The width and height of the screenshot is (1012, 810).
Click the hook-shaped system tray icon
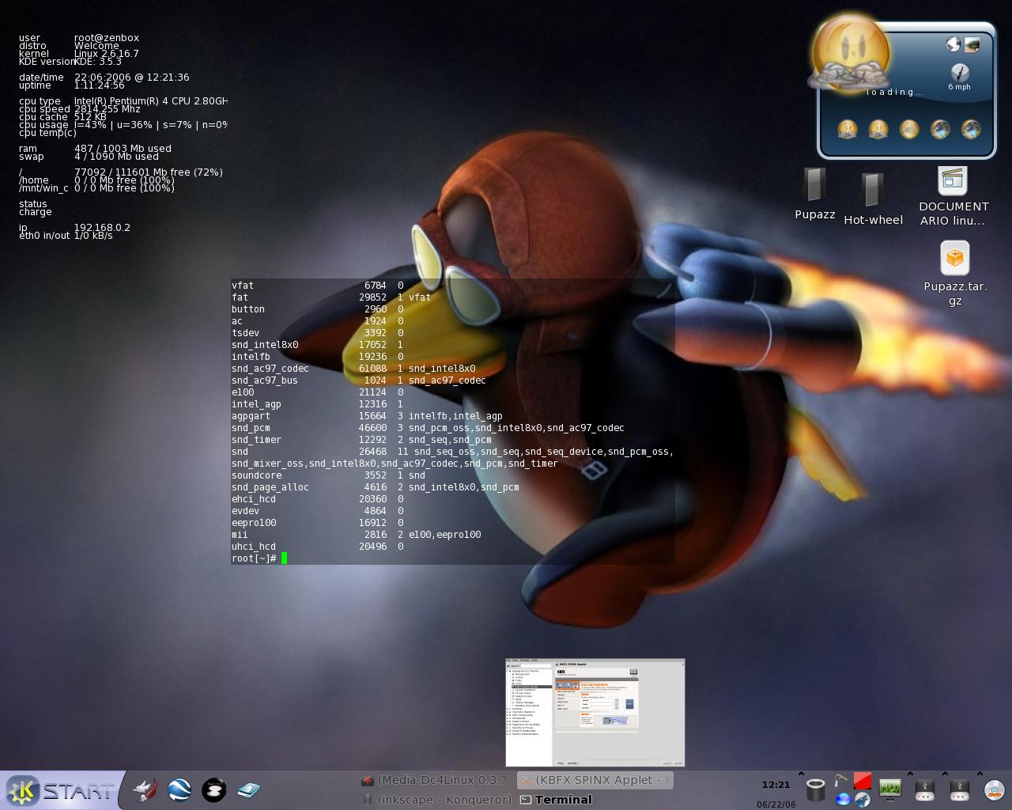pyautogui.click(x=841, y=782)
